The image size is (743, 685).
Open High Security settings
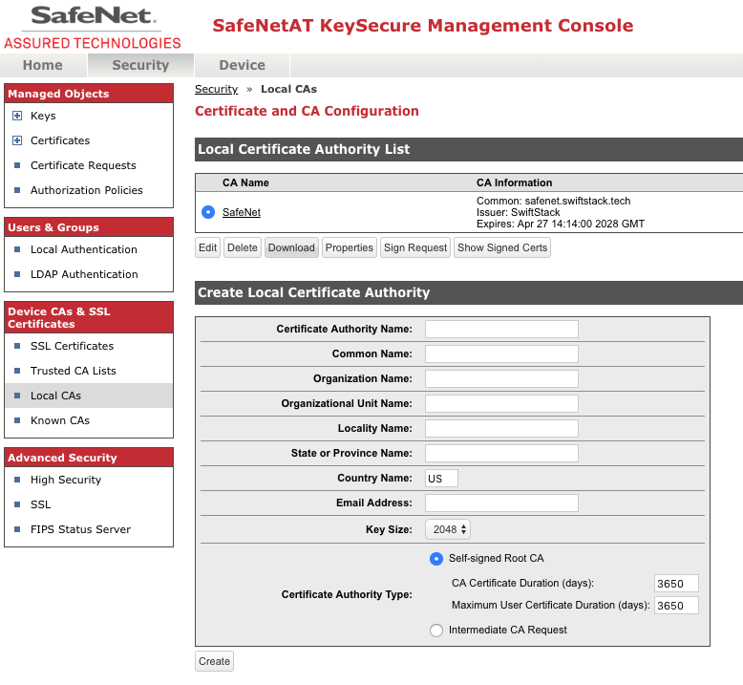tap(66, 480)
